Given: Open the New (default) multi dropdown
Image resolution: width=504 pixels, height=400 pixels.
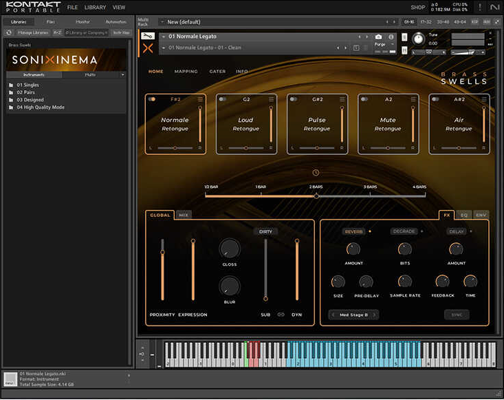Looking at the screenshot, I should pyautogui.click(x=162, y=22).
